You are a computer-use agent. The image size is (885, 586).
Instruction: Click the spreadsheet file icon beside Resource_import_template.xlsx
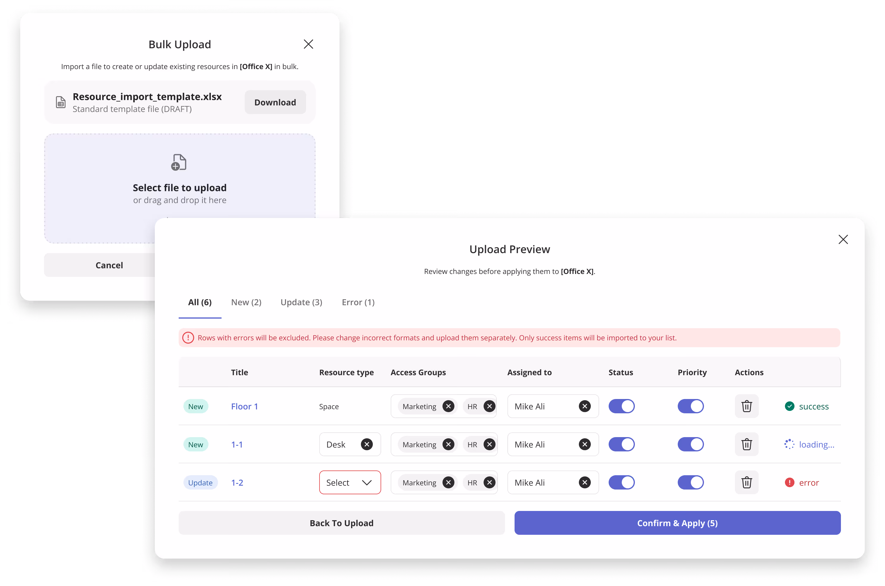(x=60, y=102)
